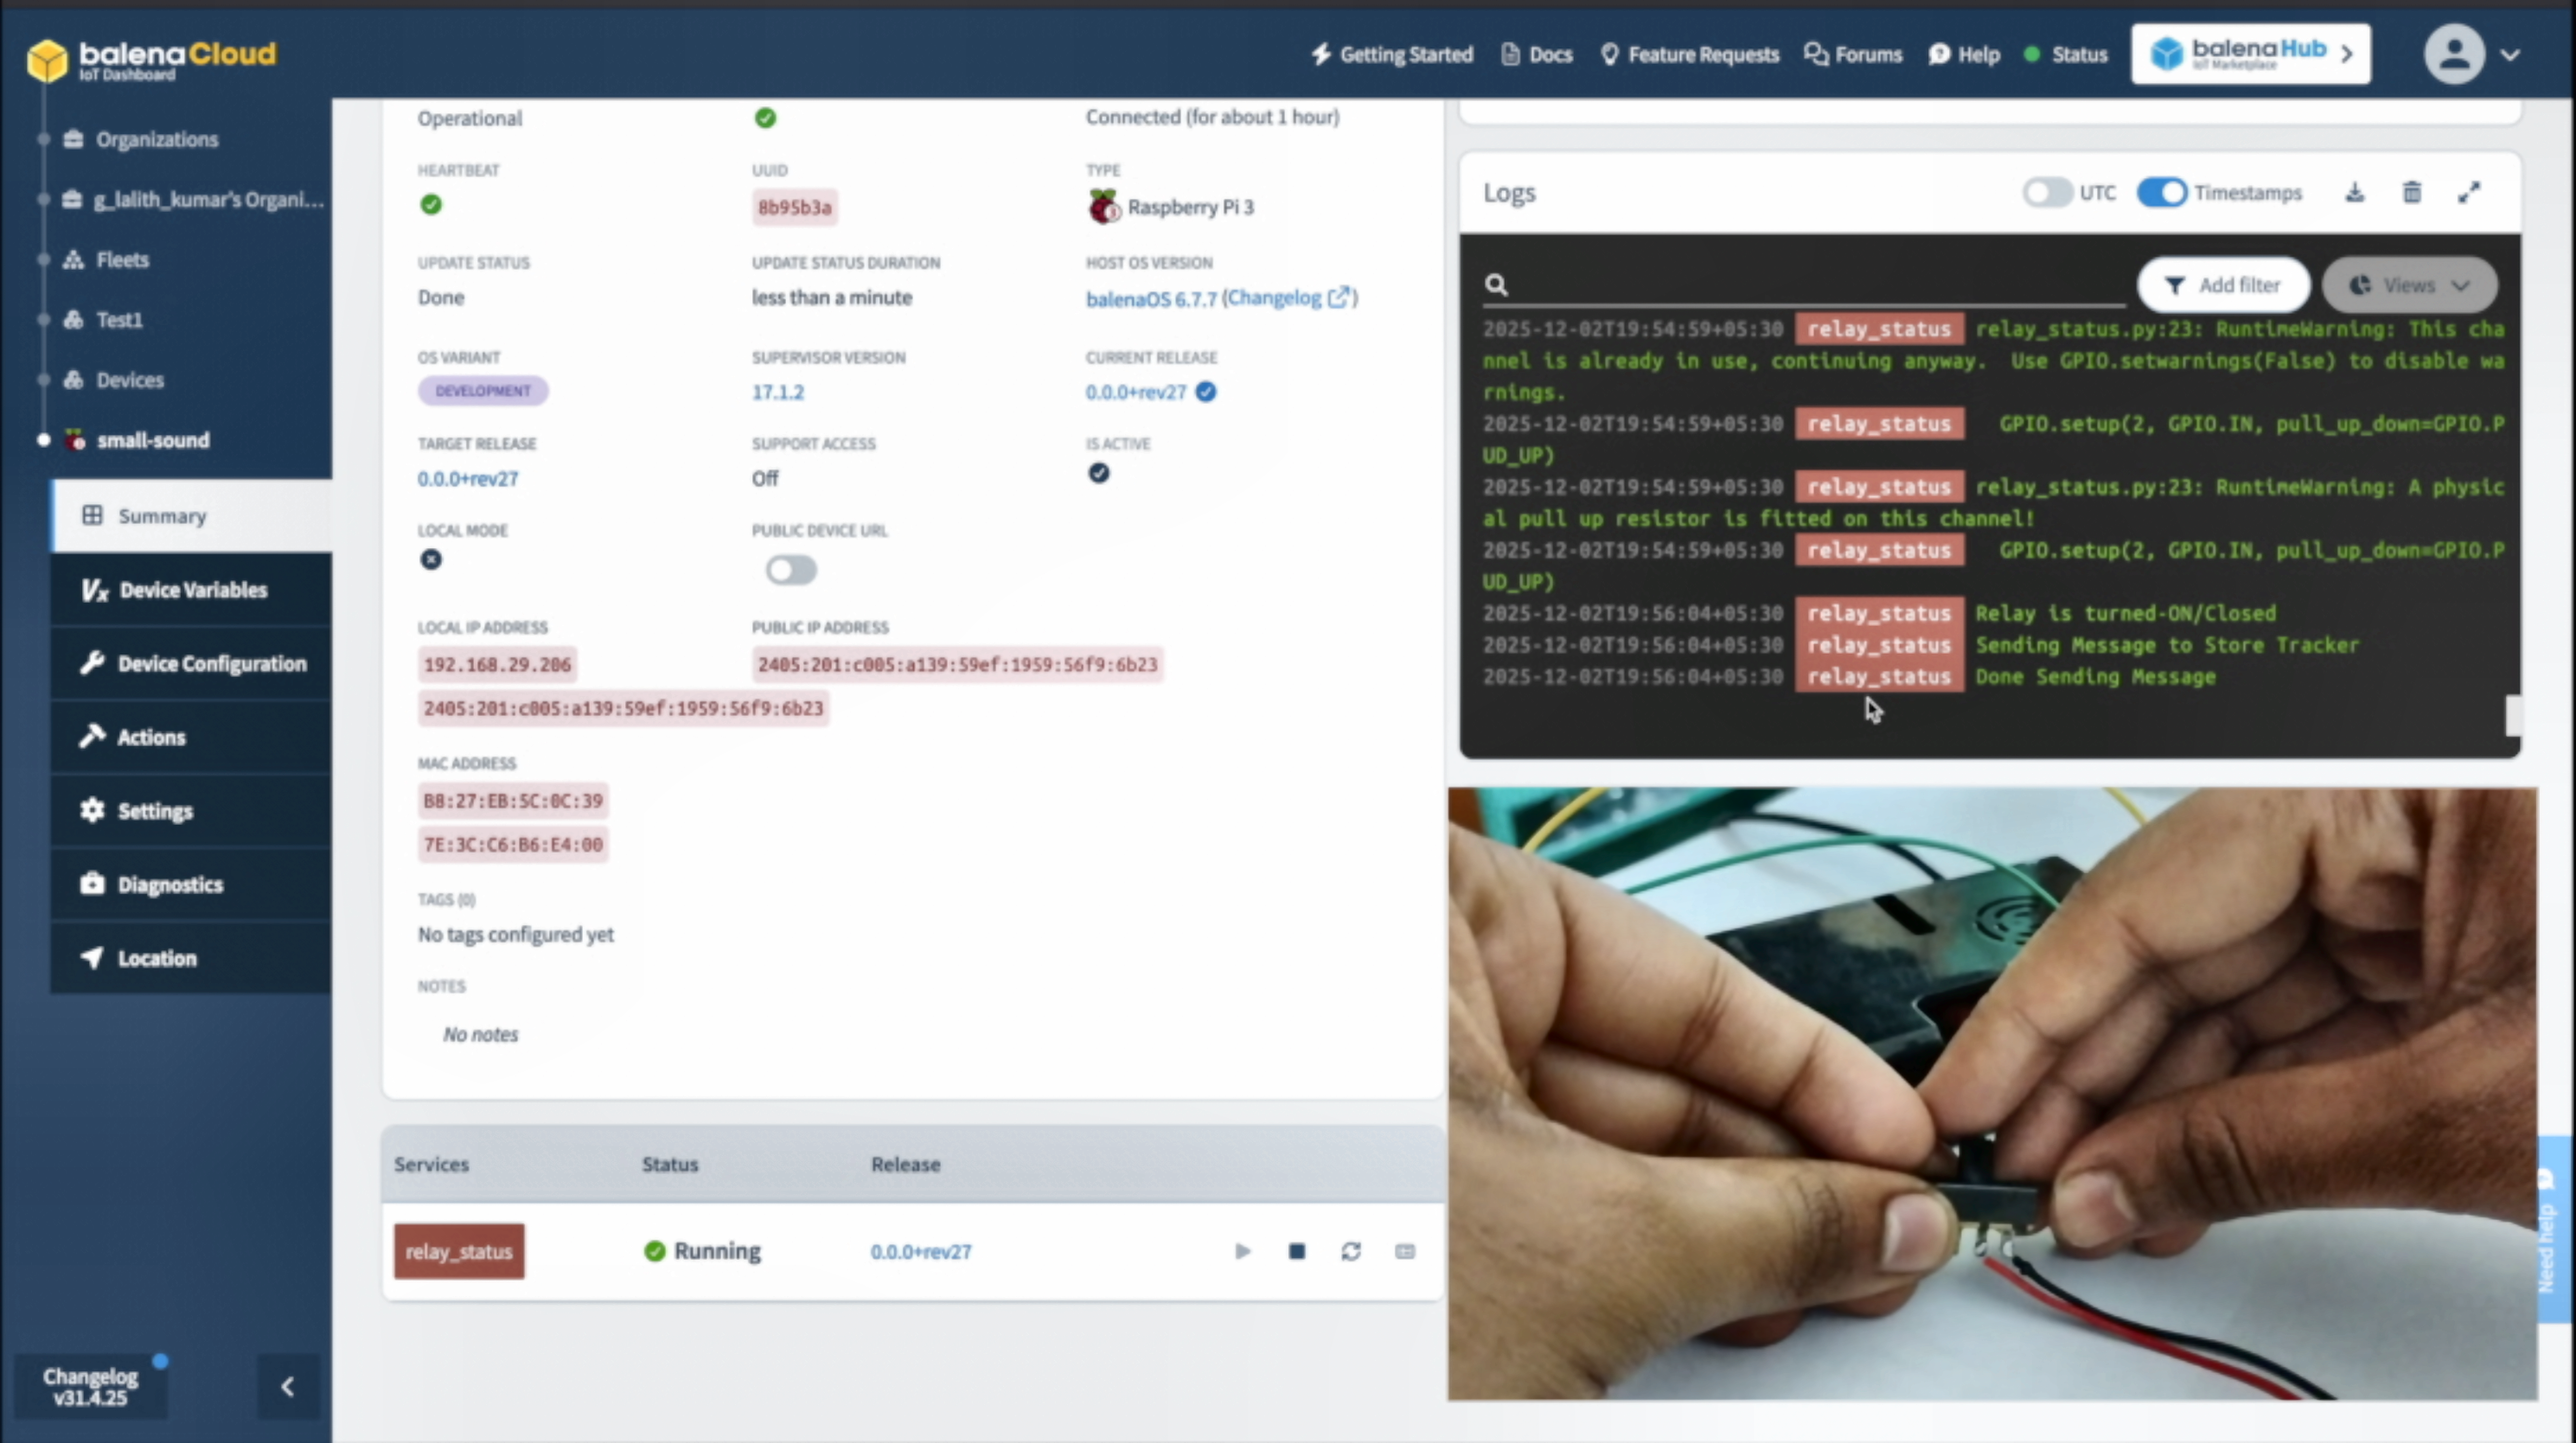Image resolution: width=2576 pixels, height=1443 pixels.
Task: Open Changelog v31.4.25 button
Action: (90, 1387)
